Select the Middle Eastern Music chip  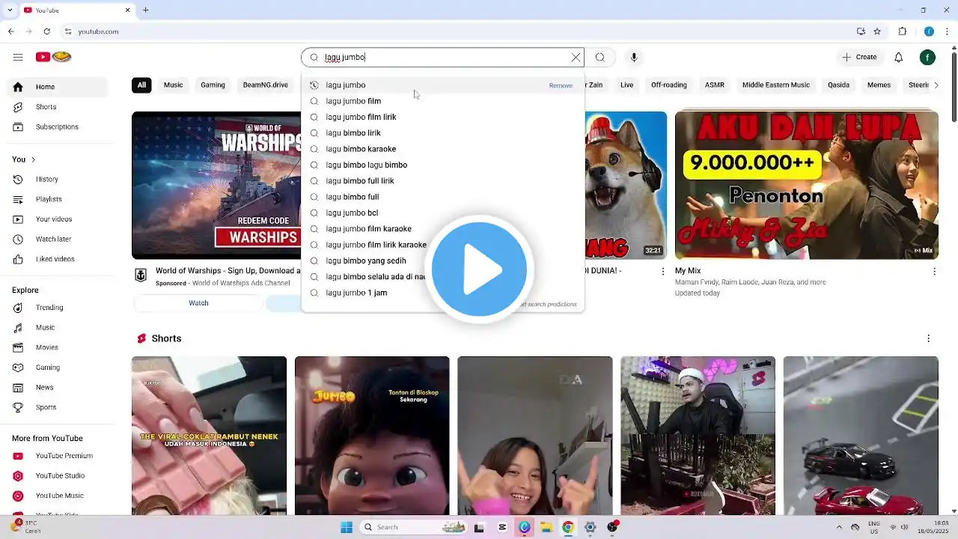(776, 85)
